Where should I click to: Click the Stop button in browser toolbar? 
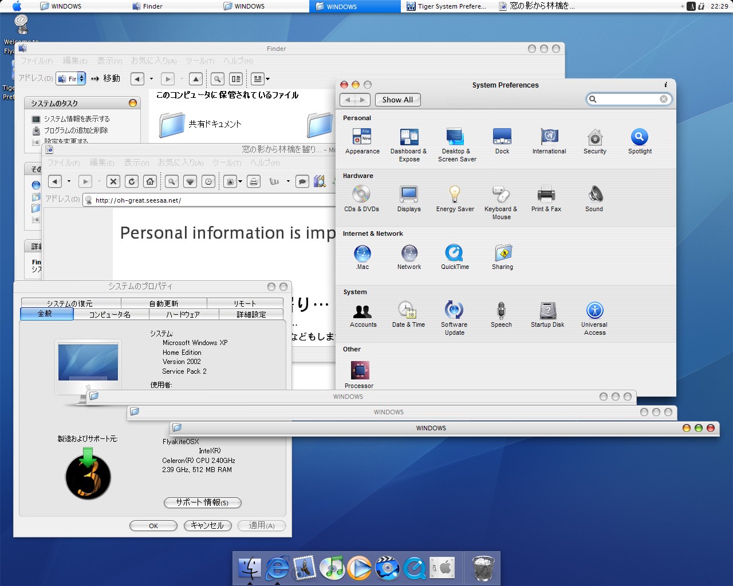tap(113, 181)
